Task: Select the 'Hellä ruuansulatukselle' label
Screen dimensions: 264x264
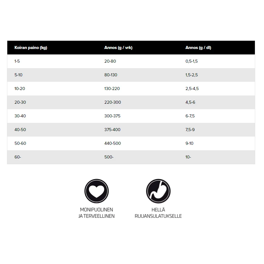Action: 158,213
